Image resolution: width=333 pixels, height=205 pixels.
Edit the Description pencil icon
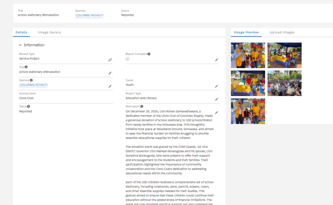[216, 113]
